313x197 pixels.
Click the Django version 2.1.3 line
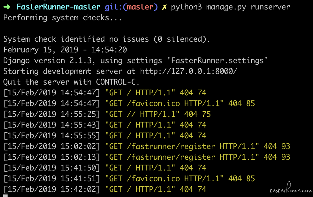point(135,61)
